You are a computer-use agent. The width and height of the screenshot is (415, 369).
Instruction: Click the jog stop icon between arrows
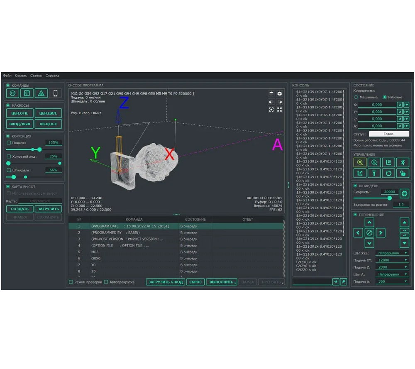coord(369,233)
